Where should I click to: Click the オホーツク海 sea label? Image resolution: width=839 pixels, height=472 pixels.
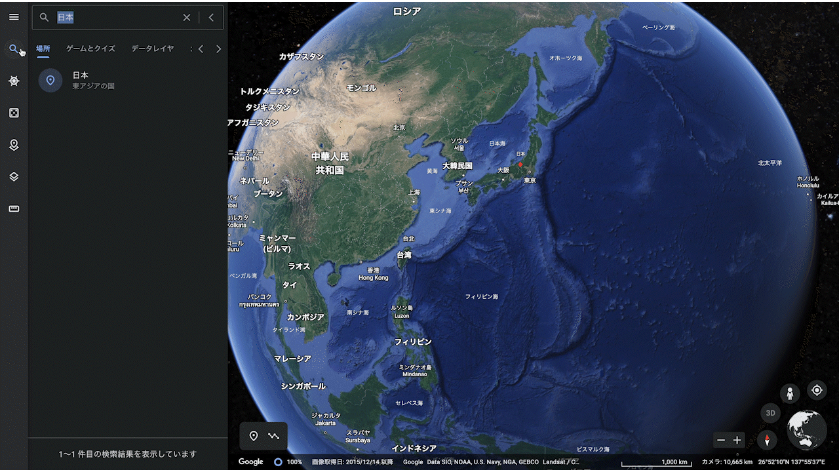click(565, 58)
